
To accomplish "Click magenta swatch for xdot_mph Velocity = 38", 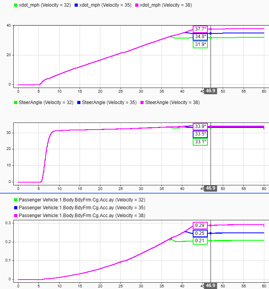I will [x=137, y=5].
